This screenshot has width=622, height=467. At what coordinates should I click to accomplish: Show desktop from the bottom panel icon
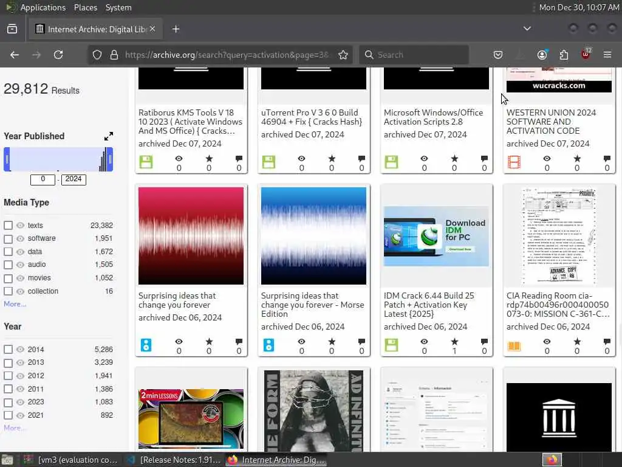click(7, 460)
